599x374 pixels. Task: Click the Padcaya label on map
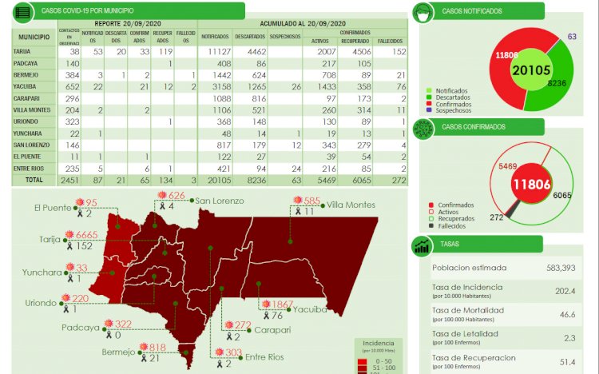click(81, 328)
